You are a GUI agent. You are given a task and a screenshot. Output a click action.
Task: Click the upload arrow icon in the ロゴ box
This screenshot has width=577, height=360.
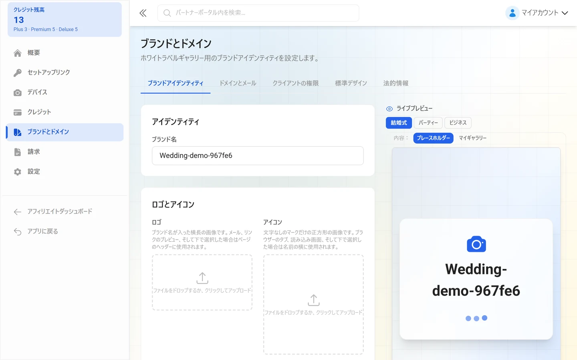click(x=202, y=278)
